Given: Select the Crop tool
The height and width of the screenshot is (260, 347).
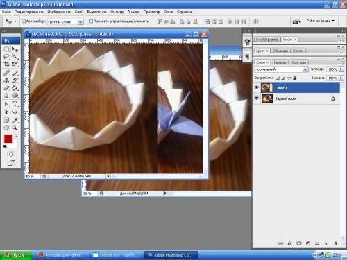Looking at the screenshot, I should 6,64.
